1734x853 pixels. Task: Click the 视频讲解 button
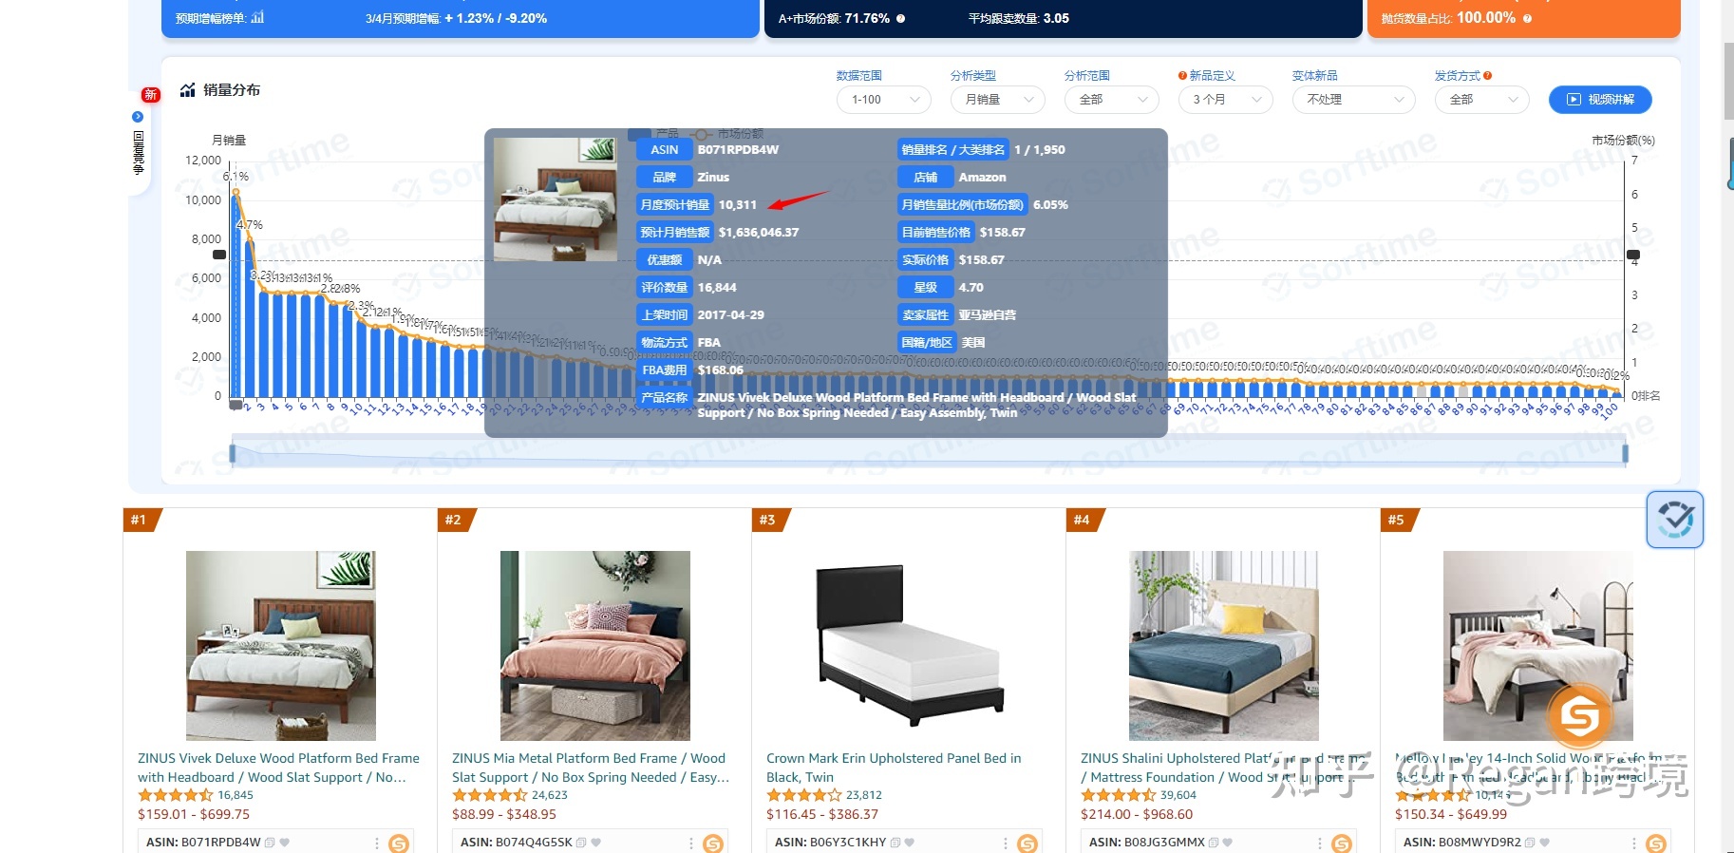pyautogui.click(x=1600, y=100)
